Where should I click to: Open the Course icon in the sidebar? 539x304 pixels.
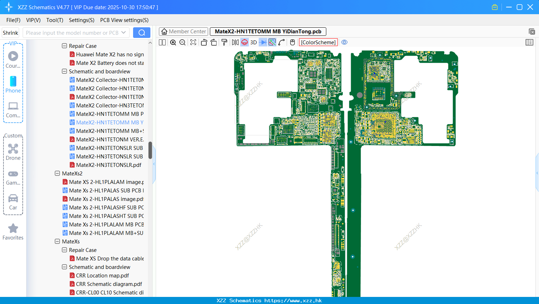click(x=13, y=60)
